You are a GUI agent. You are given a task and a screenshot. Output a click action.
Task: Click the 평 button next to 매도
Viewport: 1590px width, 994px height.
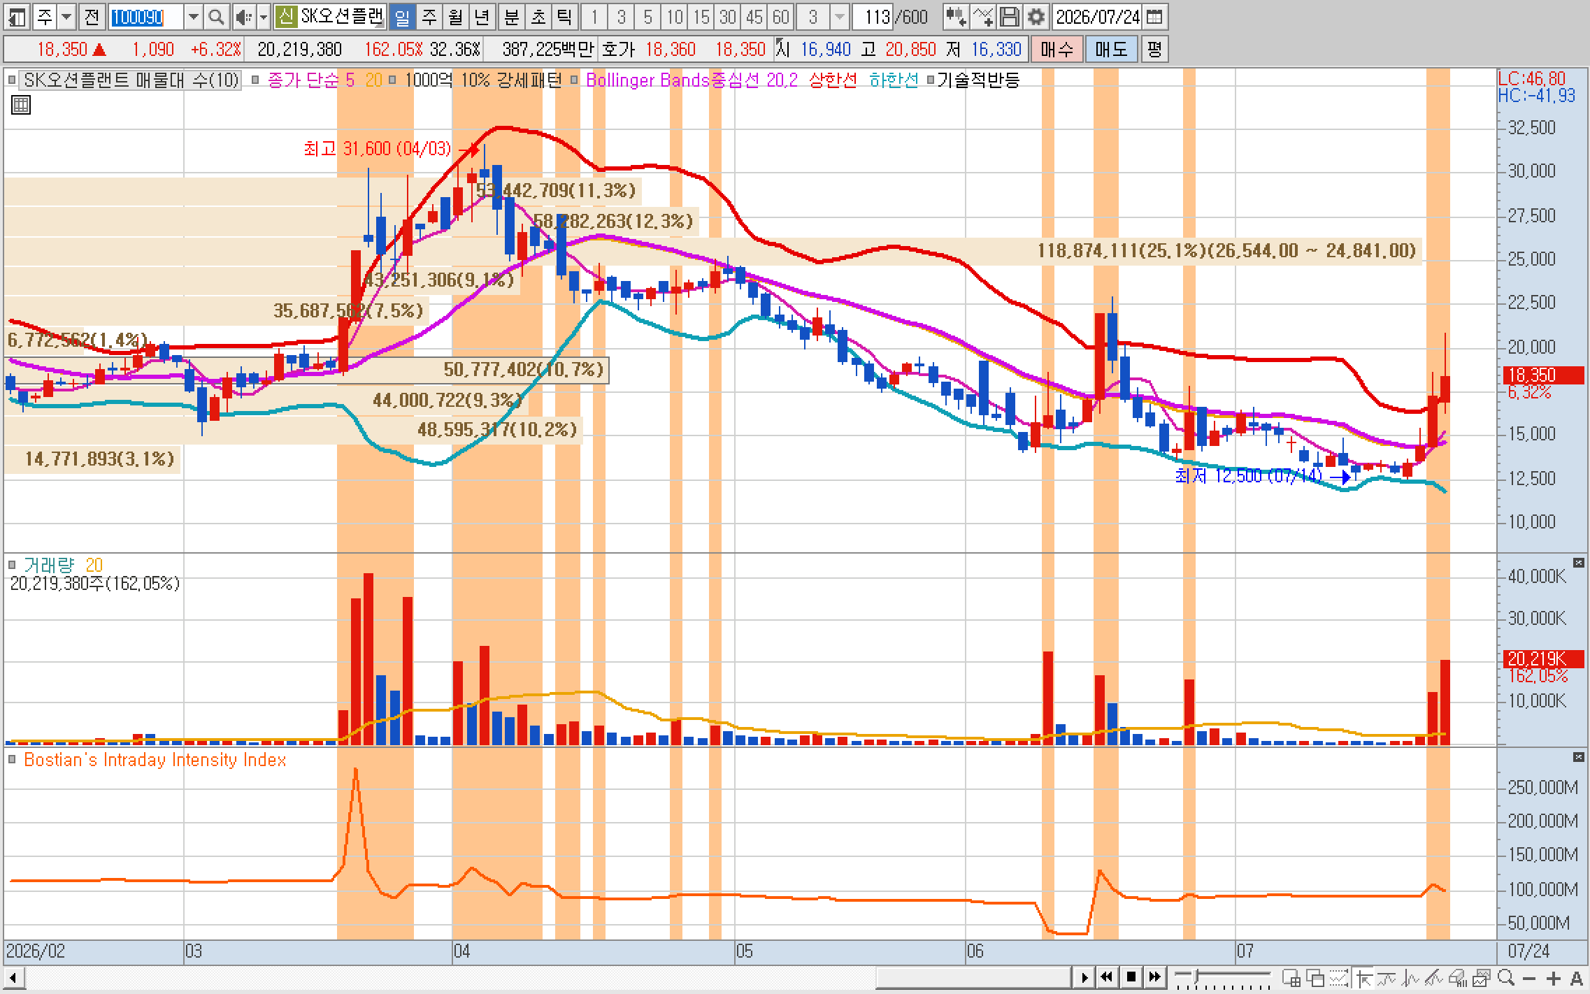(1154, 50)
